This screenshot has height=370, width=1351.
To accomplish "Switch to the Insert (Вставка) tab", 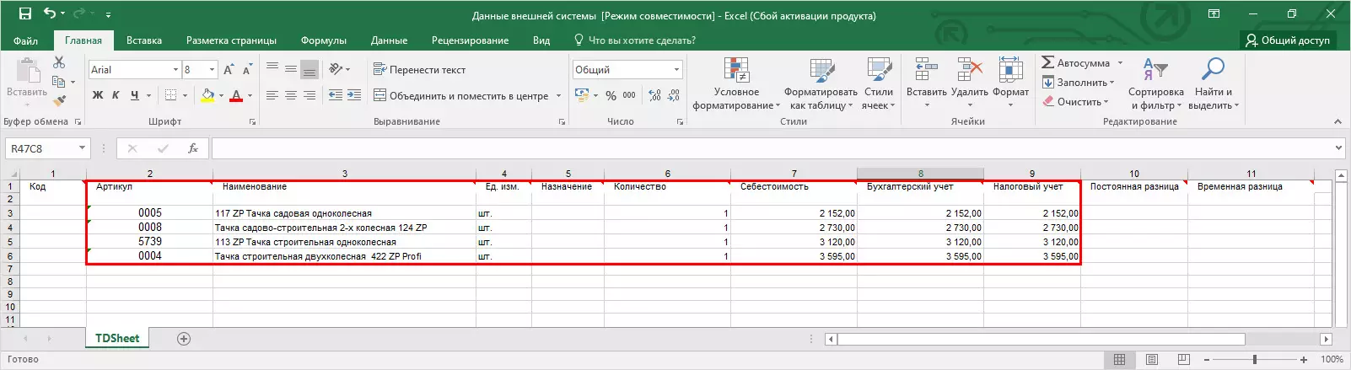I will tap(144, 40).
